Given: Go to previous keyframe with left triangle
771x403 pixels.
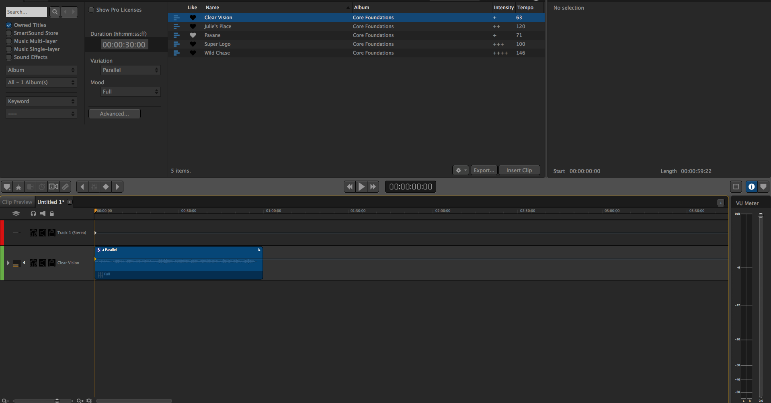Looking at the screenshot, I should (82, 187).
